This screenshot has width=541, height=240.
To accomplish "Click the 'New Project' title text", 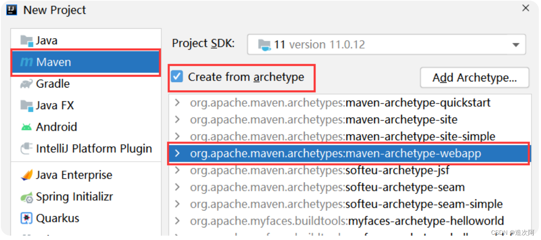I will point(55,10).
